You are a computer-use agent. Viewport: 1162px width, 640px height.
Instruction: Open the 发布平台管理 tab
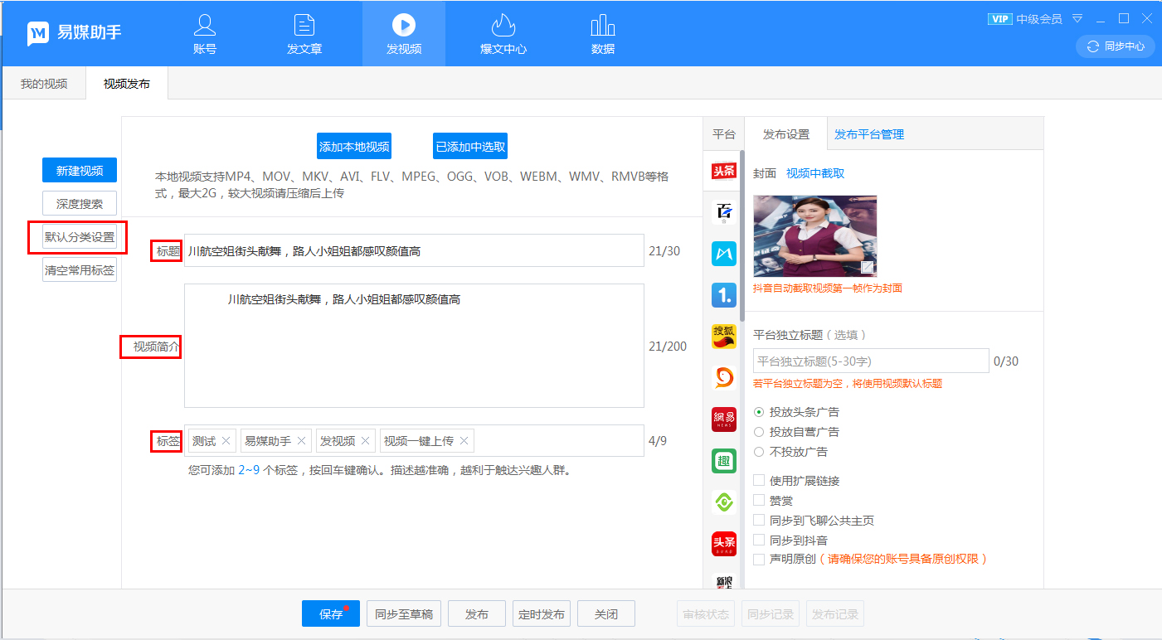click(869, 134)
